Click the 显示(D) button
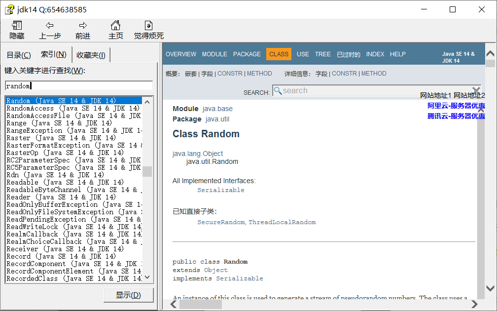The height and width of the screenshot is (311, 497). (x=128, y=295)
